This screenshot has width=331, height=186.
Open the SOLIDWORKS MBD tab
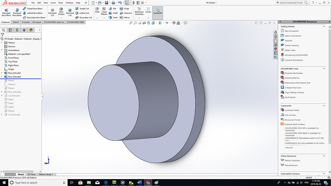click(x=75, y=22)
